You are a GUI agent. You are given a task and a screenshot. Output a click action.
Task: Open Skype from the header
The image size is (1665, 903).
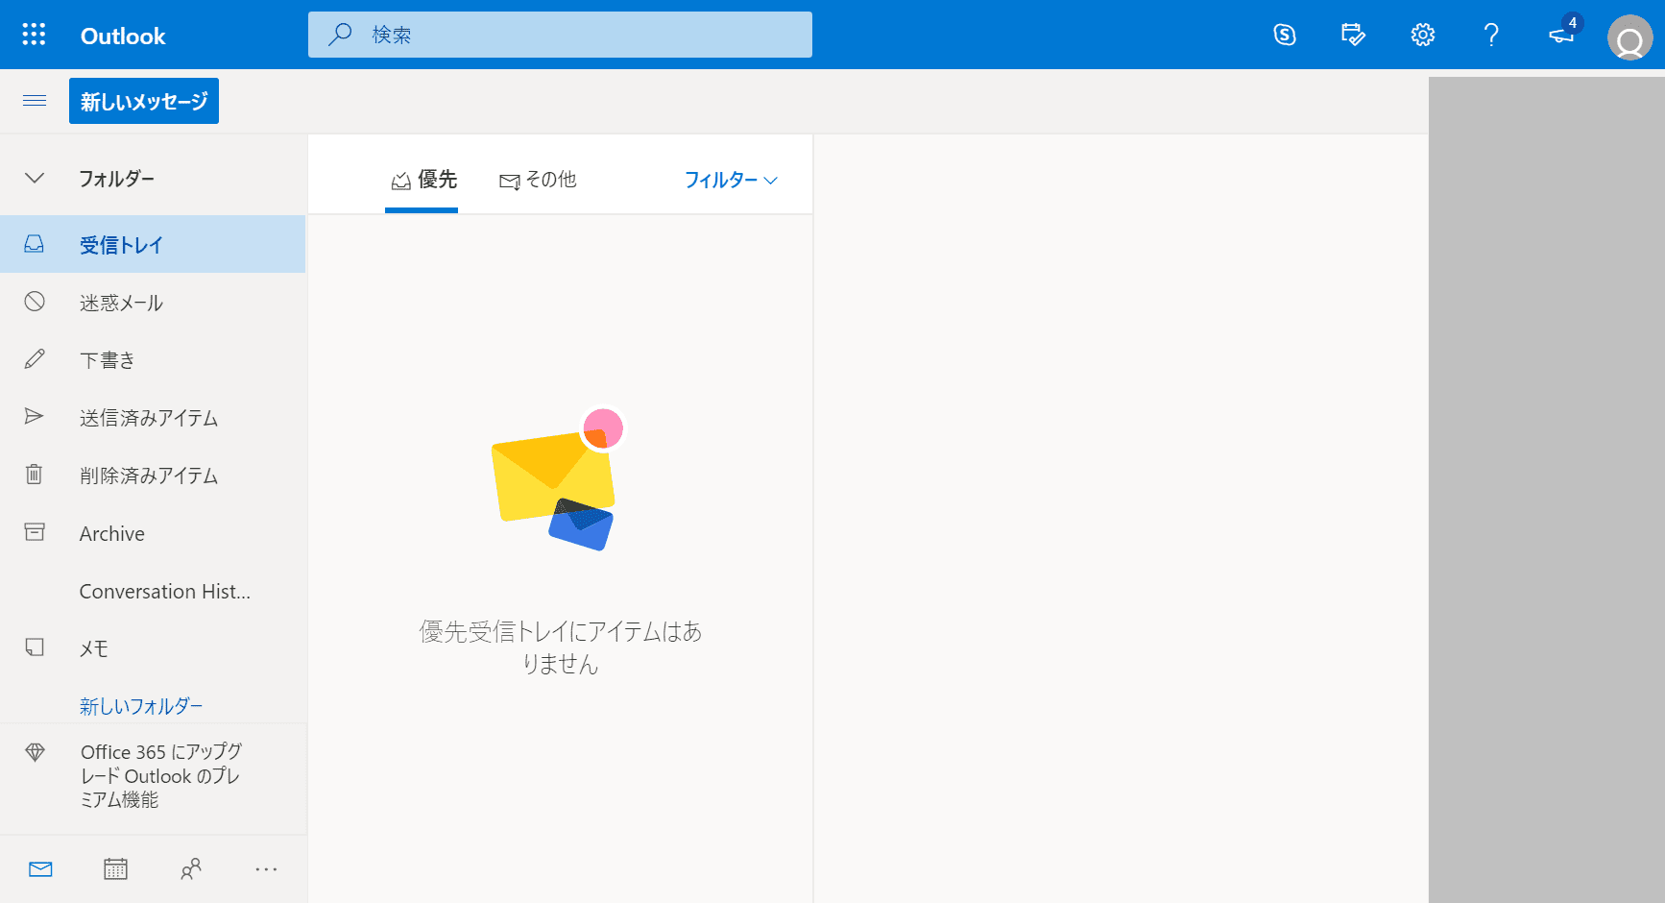(x=1285, y=36)
